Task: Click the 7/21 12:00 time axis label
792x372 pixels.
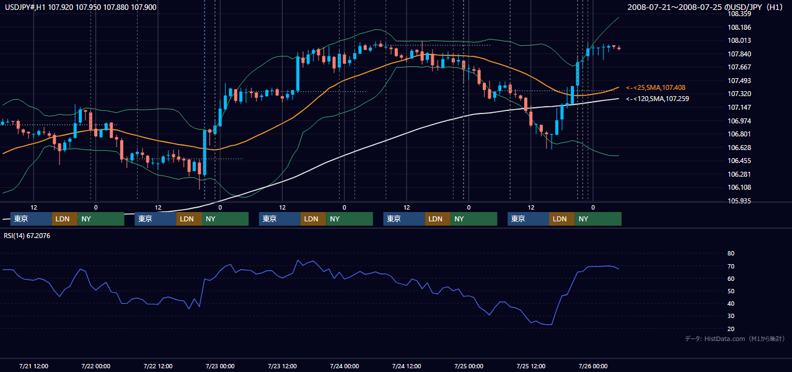Action: (x=33, y=366)
